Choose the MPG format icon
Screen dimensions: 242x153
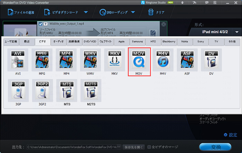[x=42, y=60]
